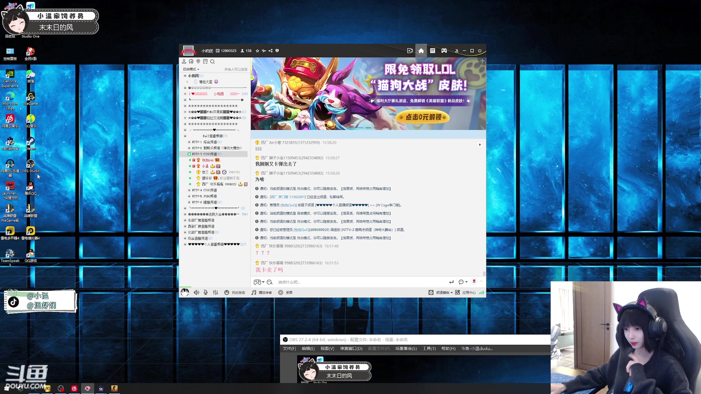The height and width of the screenshot is (394, 701).
Task: Open 文件(F) menu in OBS
Action: tap(289, 348)
